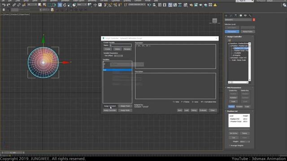Image resolution: width=287 pixels, height=161 pixels.
Task: Toggle the Angle Snap icon
Action: tap(110, 5)
